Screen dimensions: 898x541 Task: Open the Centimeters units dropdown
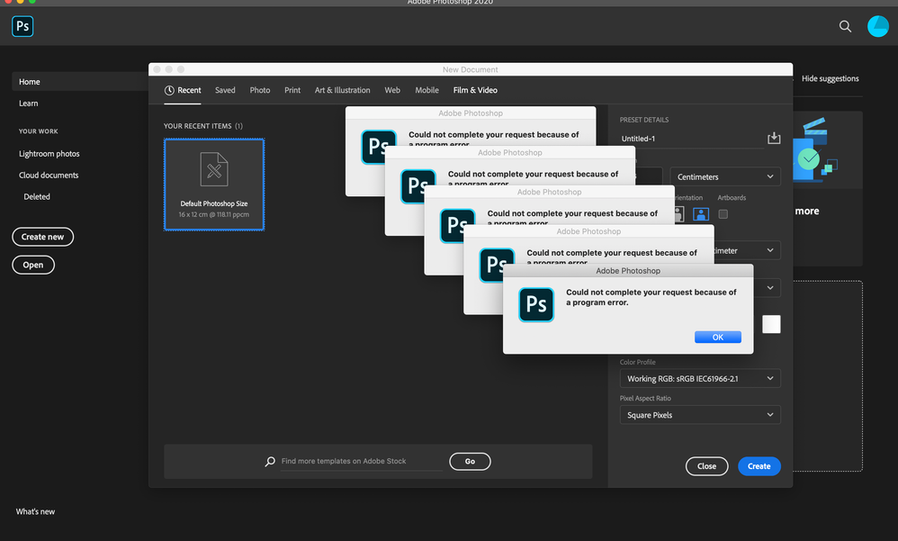(x=725, y=176)
